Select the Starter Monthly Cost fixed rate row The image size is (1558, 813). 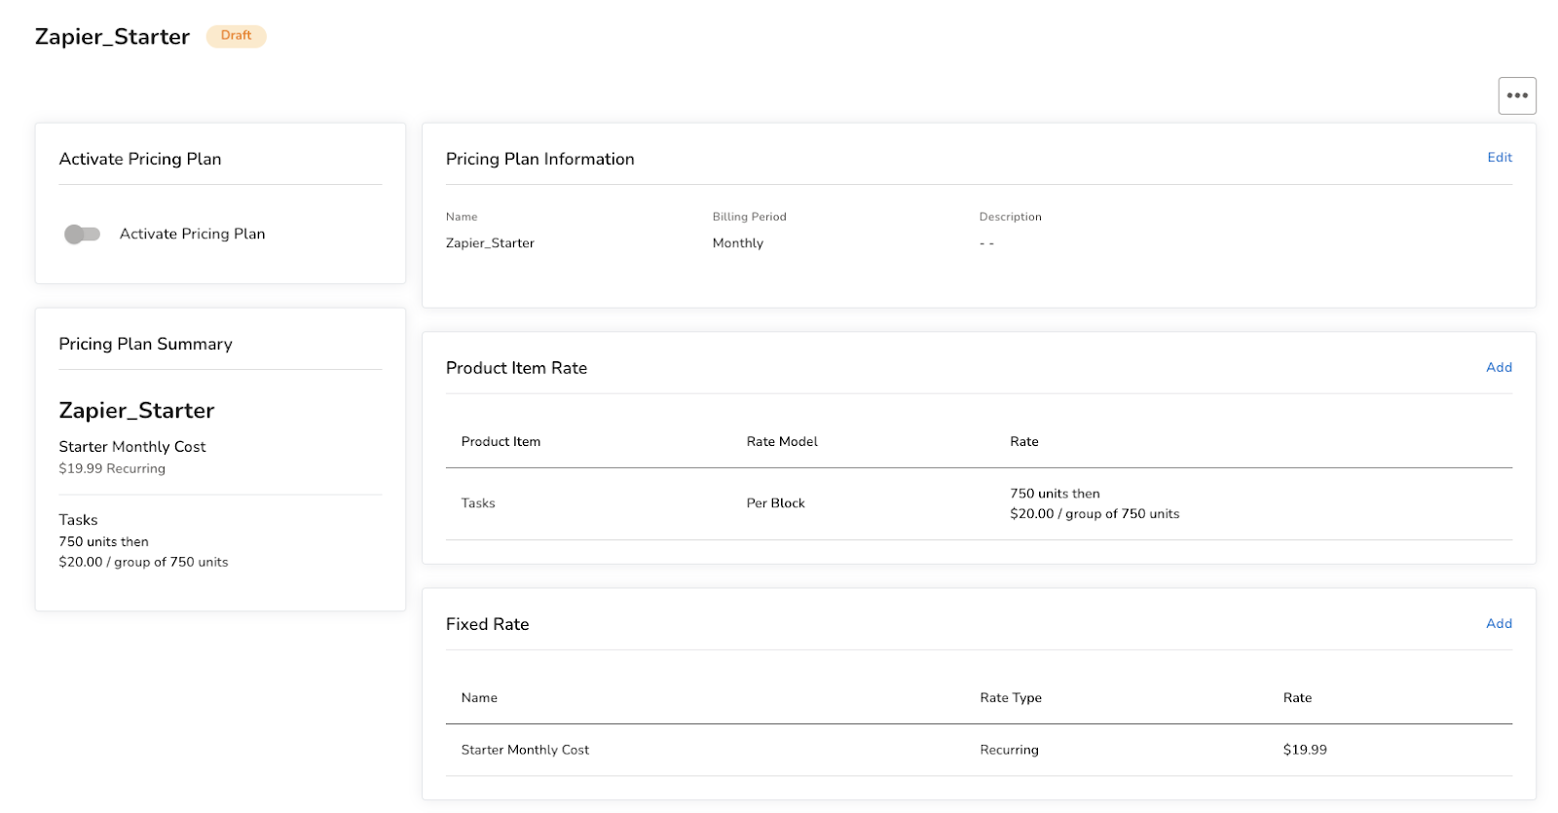(x=979, y=750)
